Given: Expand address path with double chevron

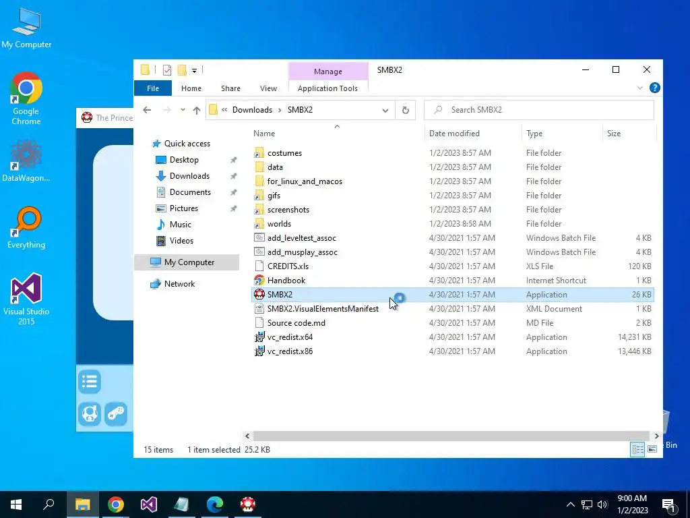Looking at the screenshot, I should coord(224,110).
